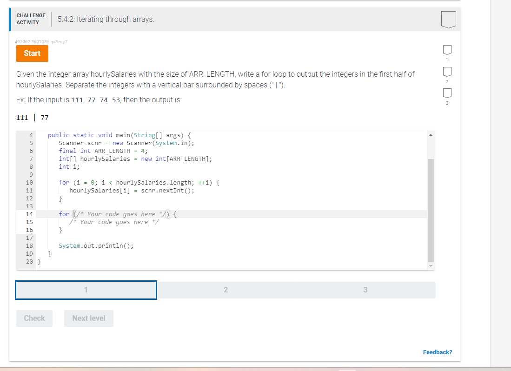Click the code editor vertical scrollbar thumb
This screenshot has height=371, width=511.
pyautogui.click(x=431, y=211)
